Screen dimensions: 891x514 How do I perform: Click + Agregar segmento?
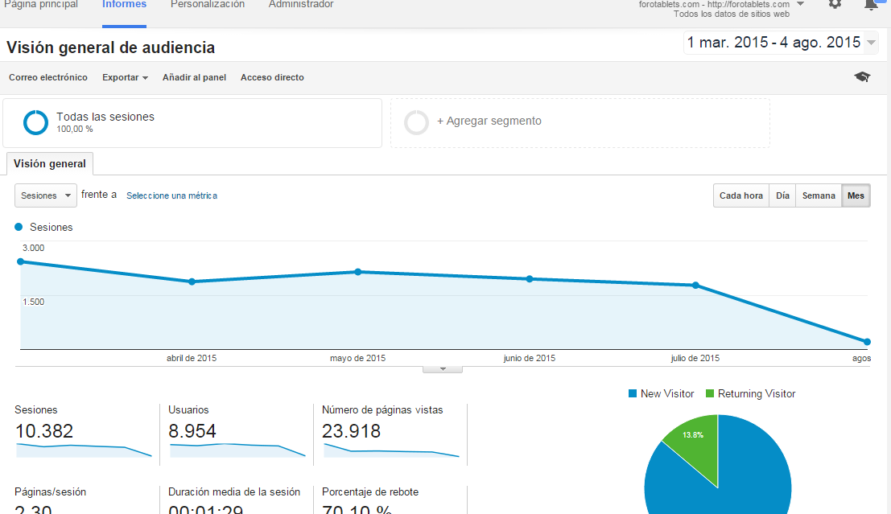point(489,121)
